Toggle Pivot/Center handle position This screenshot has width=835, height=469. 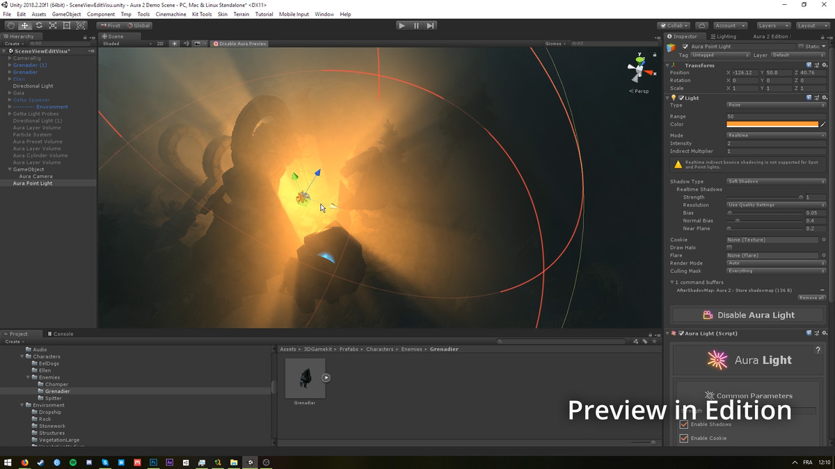pos(110,25)
